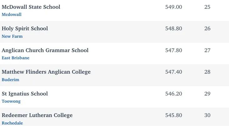Click score 549.00 for McDowall
The image size is (229, 127).
(174, 7)
